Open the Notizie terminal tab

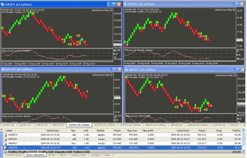pos(52,155)
